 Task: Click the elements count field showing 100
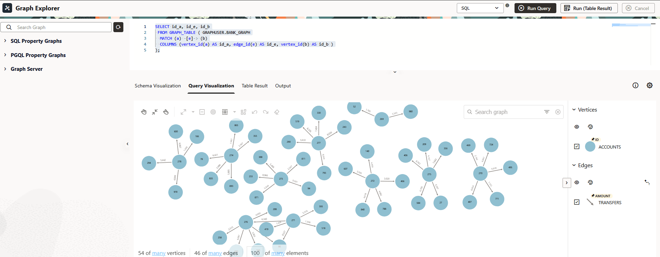tap(255, 253)
